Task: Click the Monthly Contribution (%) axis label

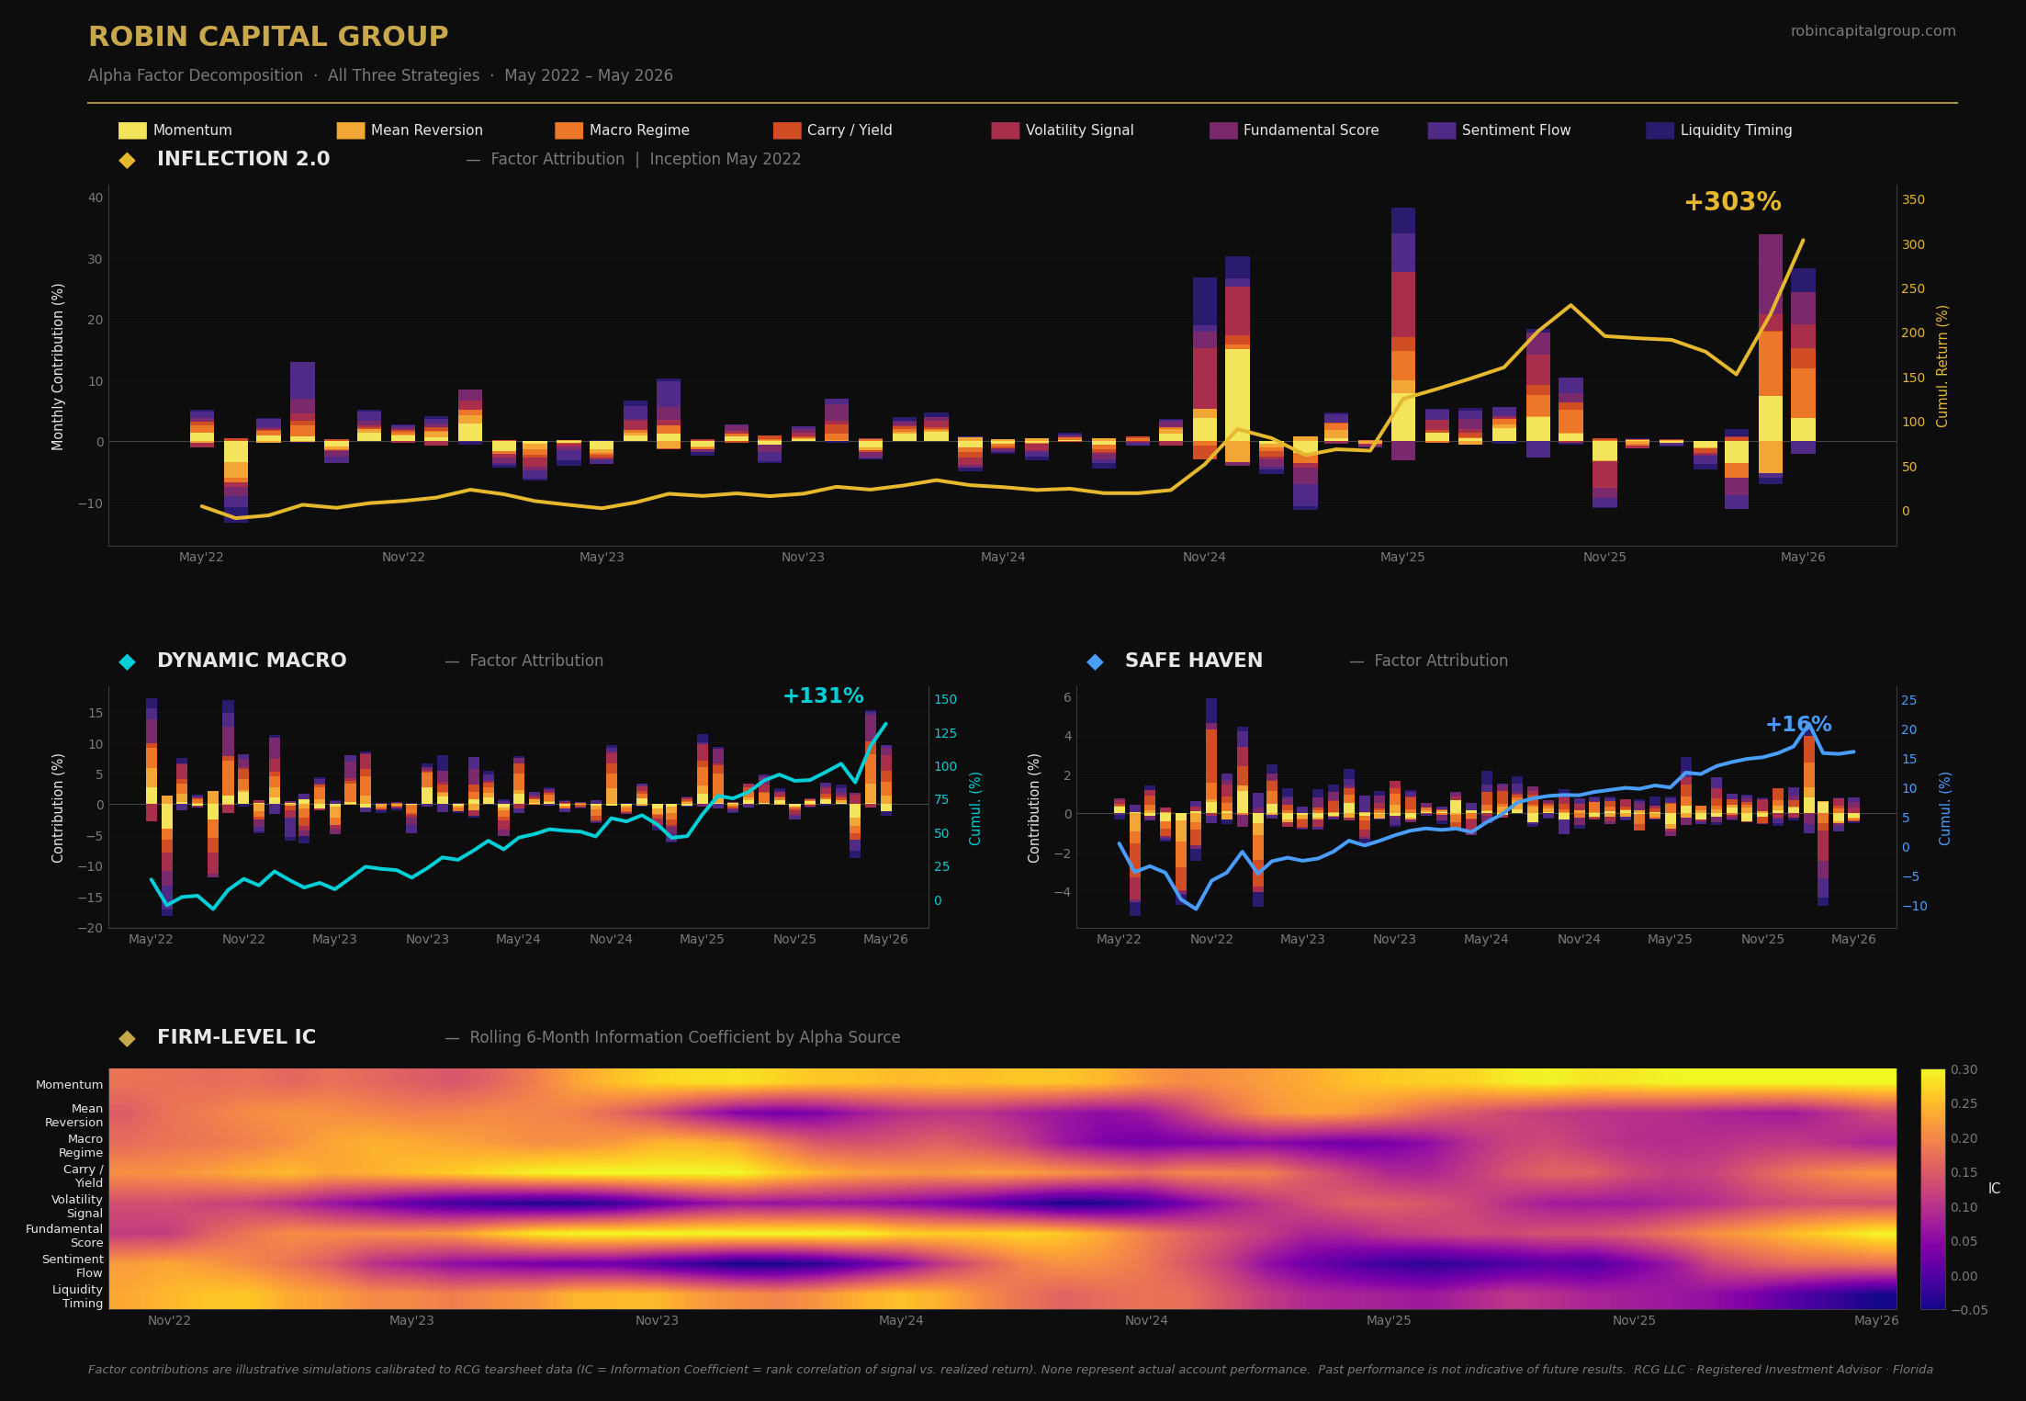Action: [59, 367]
